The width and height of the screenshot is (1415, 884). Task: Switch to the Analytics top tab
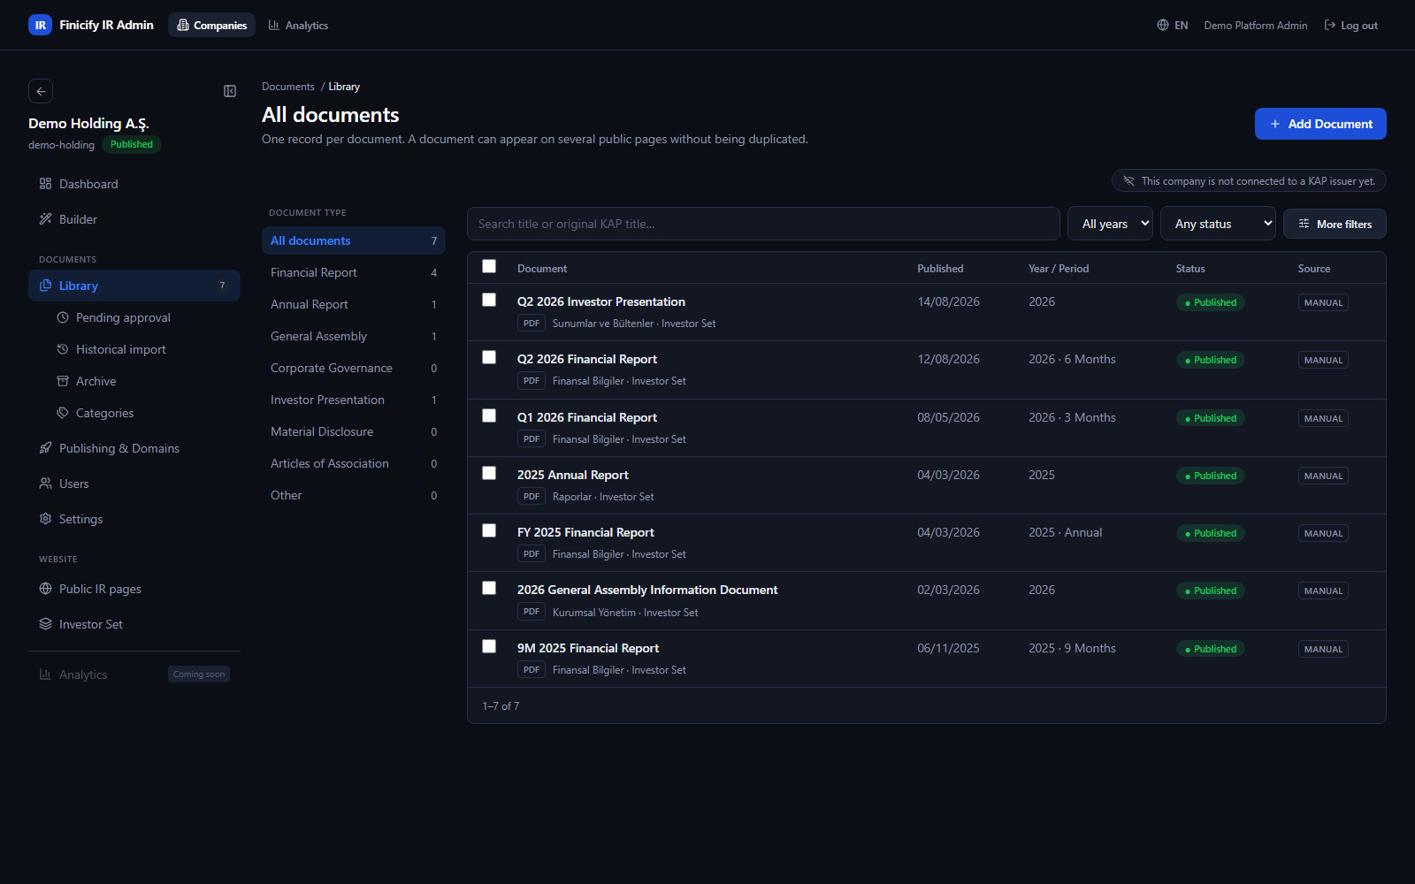pyautogui.click(x=298, y=25)
